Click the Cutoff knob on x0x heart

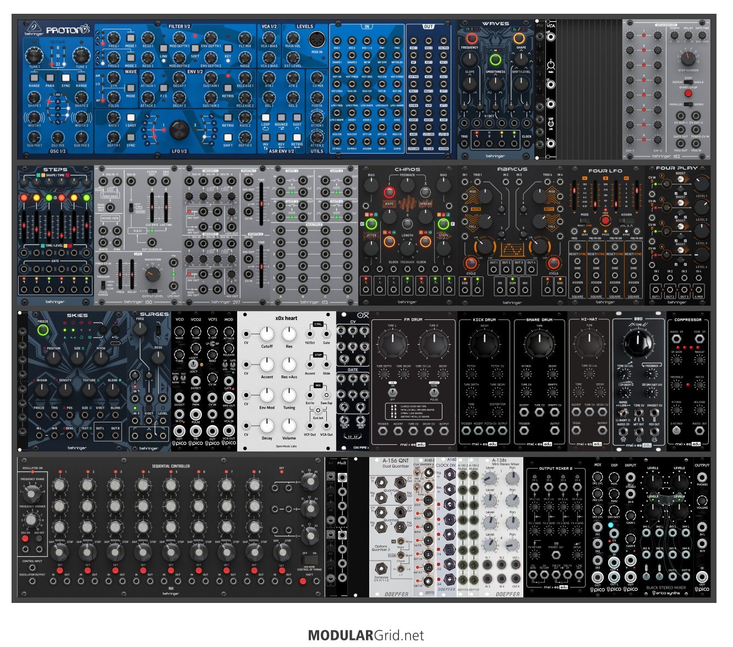click(267, 334)
